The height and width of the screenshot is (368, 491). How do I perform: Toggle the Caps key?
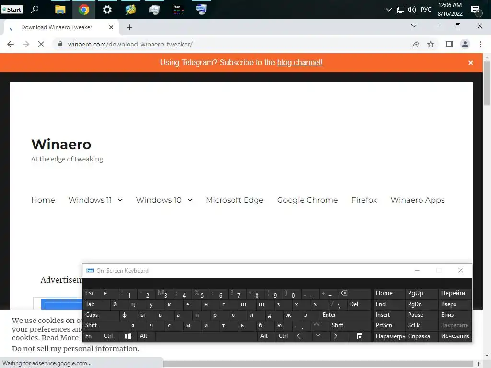[x=101, y=315]
